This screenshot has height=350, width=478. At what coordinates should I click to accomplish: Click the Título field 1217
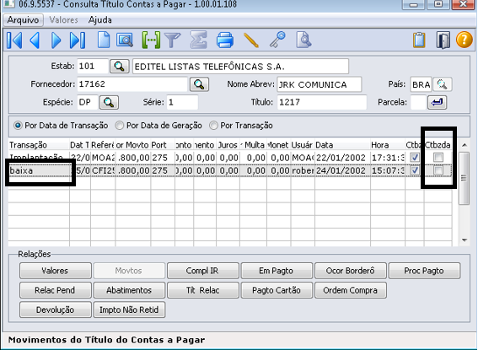coord(321,102)
